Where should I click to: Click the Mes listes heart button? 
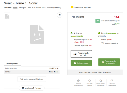23,88
